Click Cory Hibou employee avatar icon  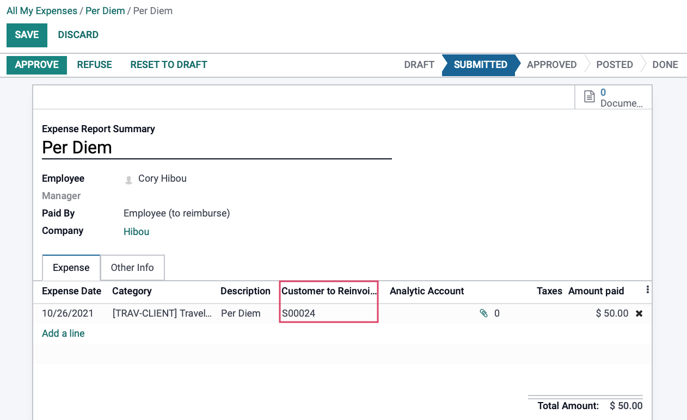click(x=128, y=179)
